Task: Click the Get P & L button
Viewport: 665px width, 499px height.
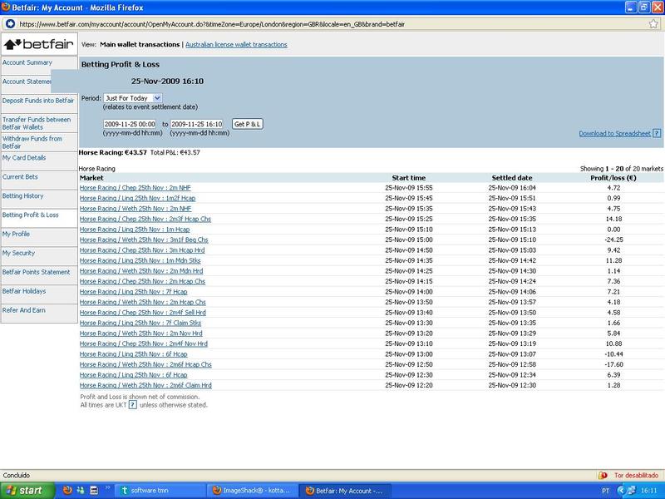Action: tap(247, 124)
